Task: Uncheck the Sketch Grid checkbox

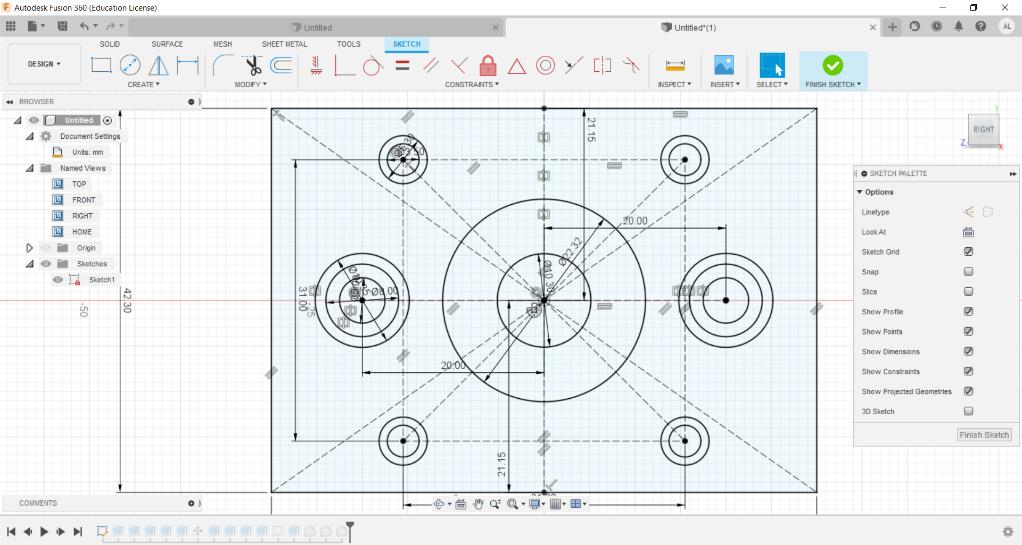Action: tap(968, 251)
